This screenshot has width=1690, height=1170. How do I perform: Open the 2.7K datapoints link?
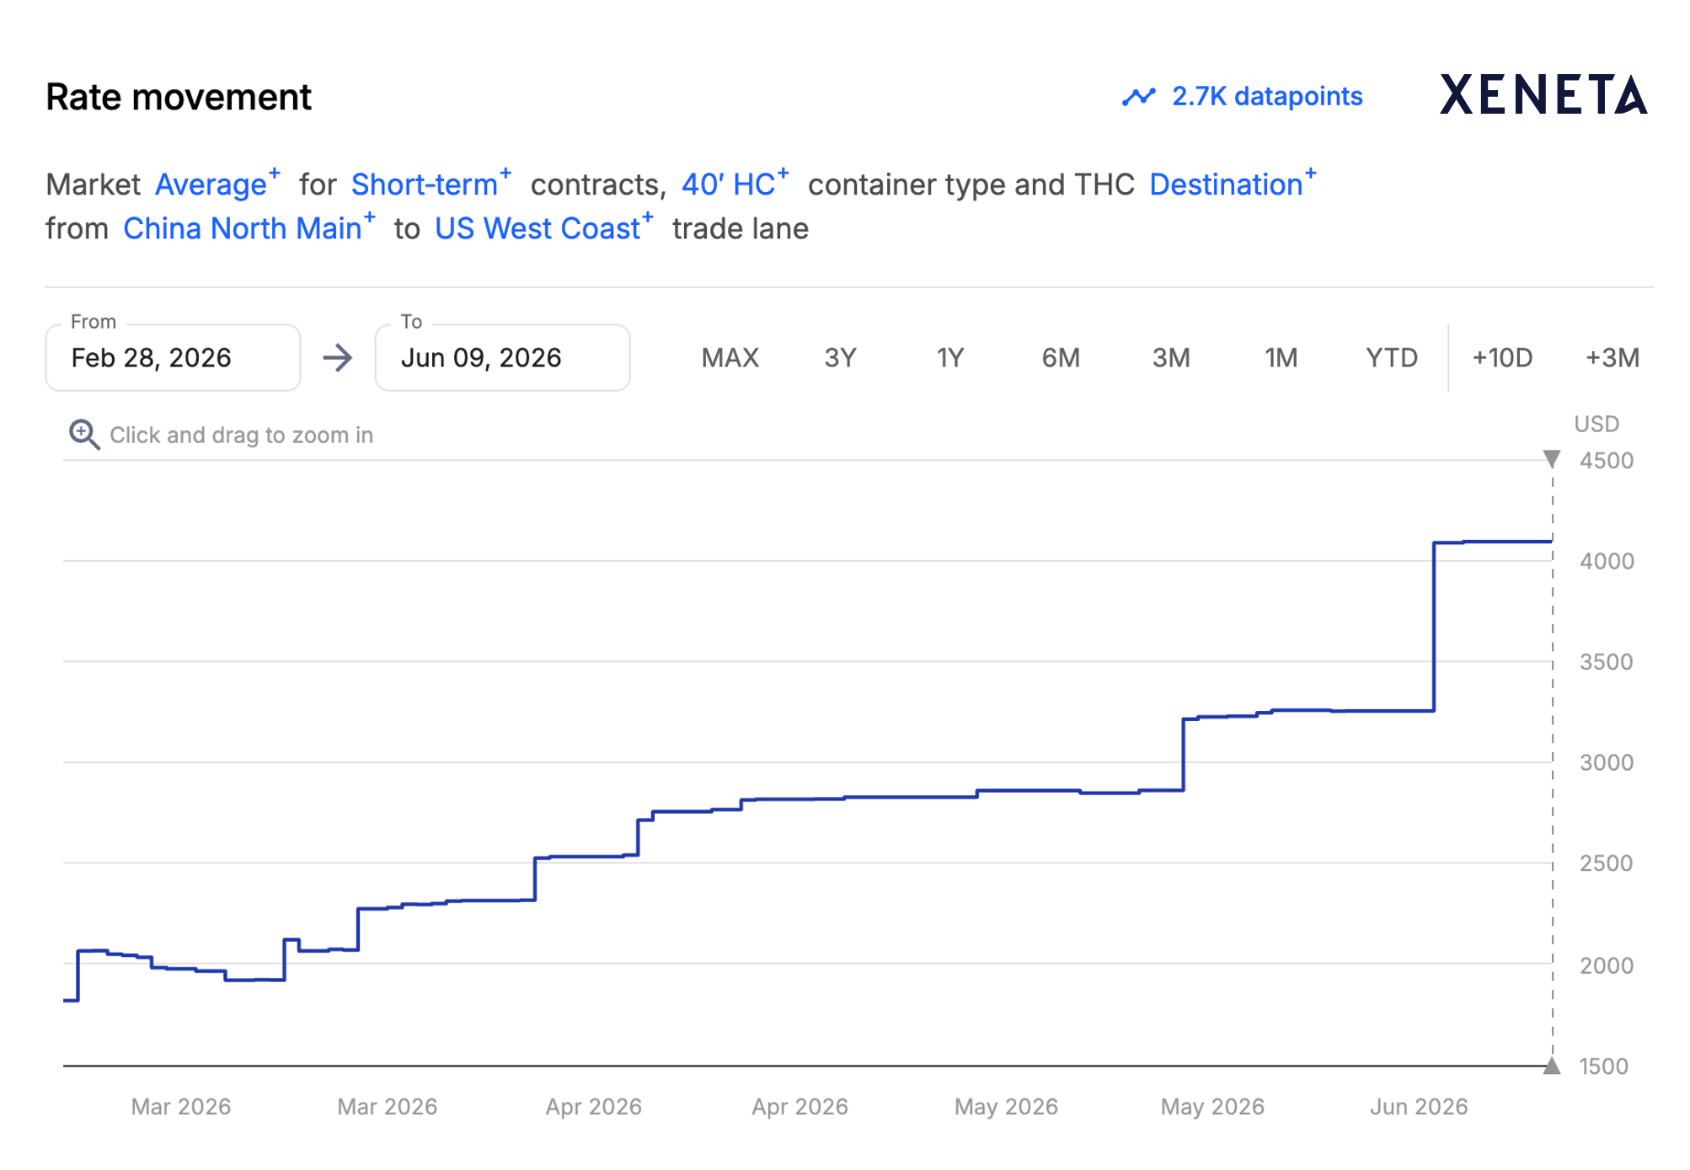(x=1266, y=96)
